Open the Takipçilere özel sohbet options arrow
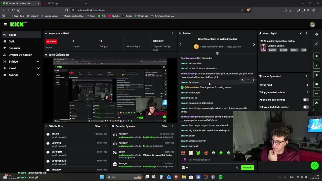 coord(307,92)
